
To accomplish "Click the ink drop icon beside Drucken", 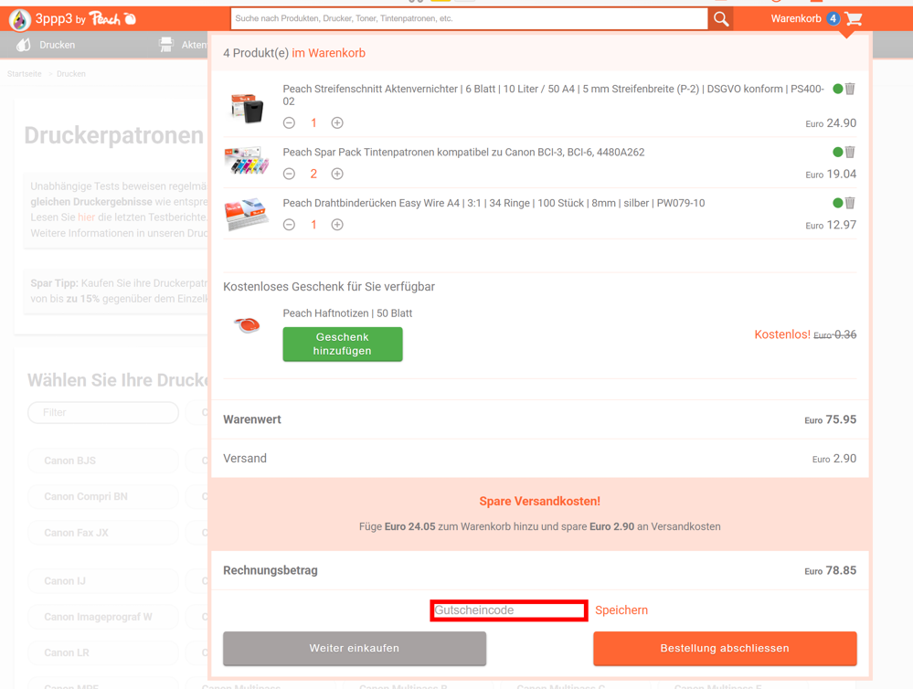I will click(x=24, y=44).
